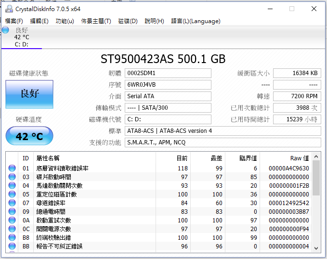Click the CrystalDiskInfo app icon in title bar

(x=9, y=9)
